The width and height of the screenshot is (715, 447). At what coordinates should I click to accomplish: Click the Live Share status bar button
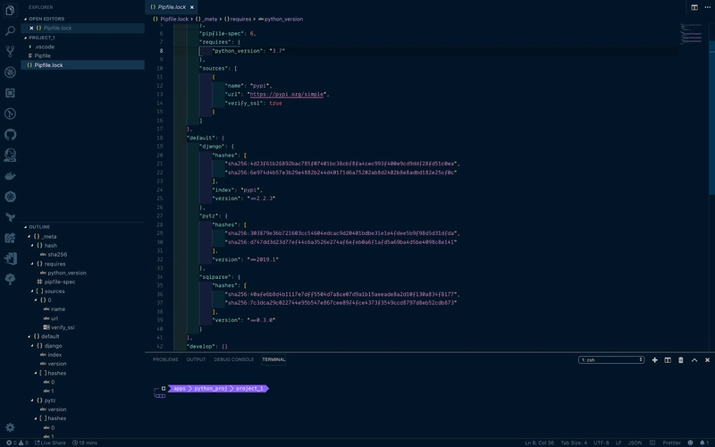click(50, 443)
